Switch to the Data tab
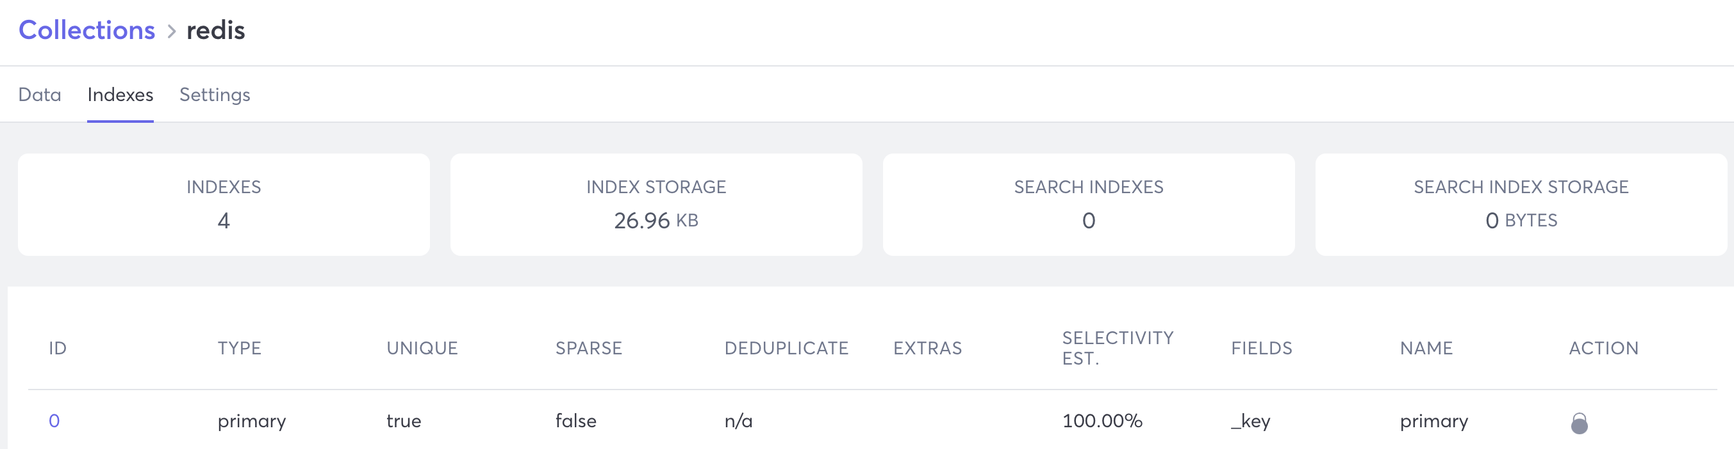The image size is (1734, 449). pos(40,95)
